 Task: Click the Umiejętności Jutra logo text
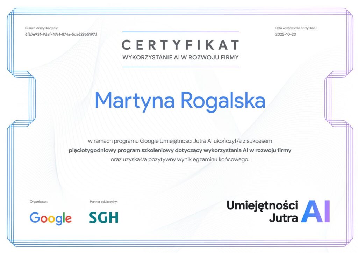[x=262, y=211]
